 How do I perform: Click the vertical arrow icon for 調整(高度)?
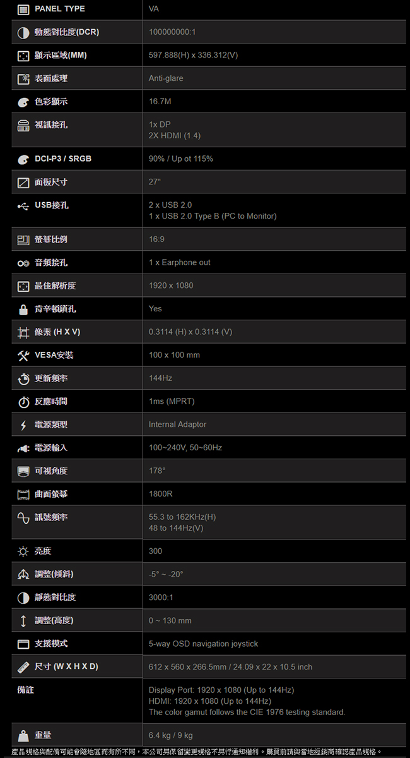click(23, 621)
